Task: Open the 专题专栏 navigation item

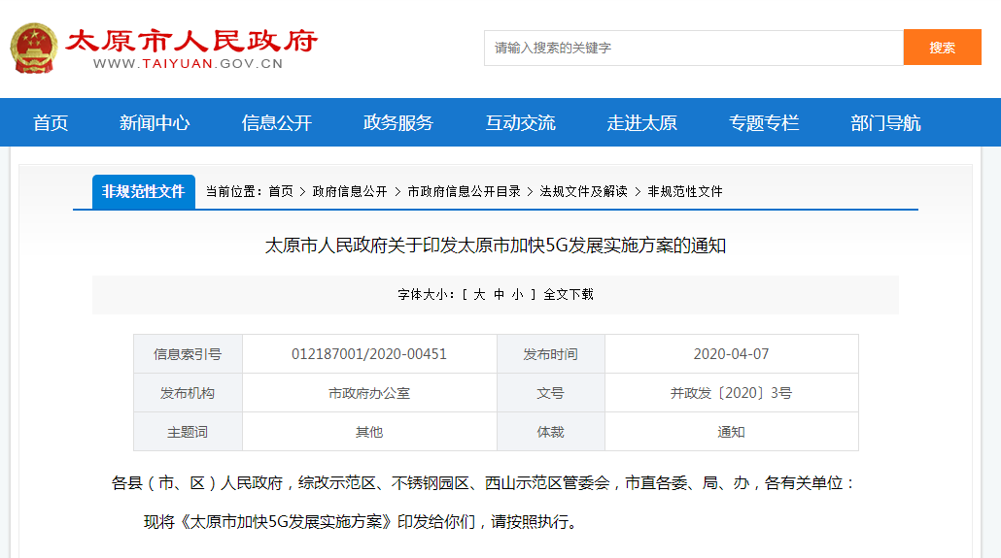Action: [764, 122]
